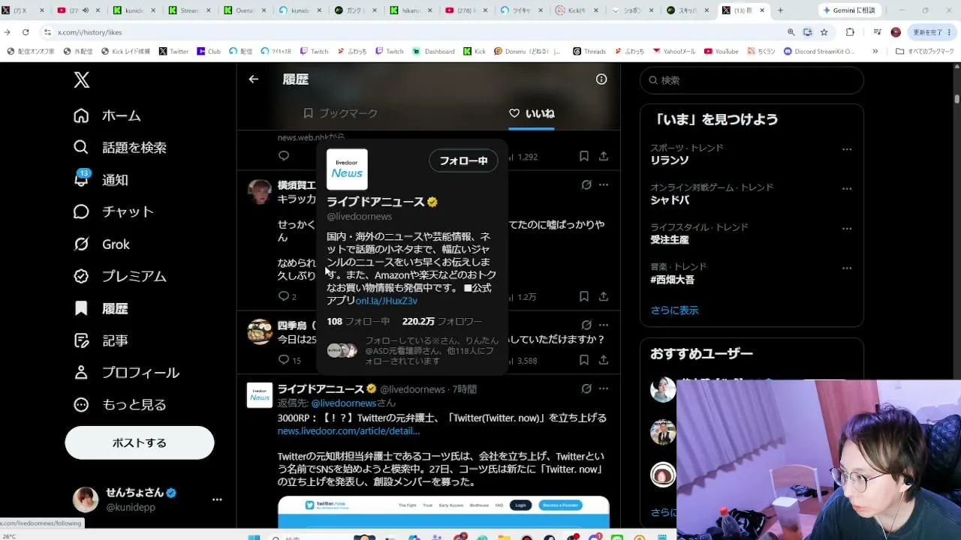The image size is (961, 540).
Task: Open Grok from the sidebar navigation
Action: click(101, 244)
